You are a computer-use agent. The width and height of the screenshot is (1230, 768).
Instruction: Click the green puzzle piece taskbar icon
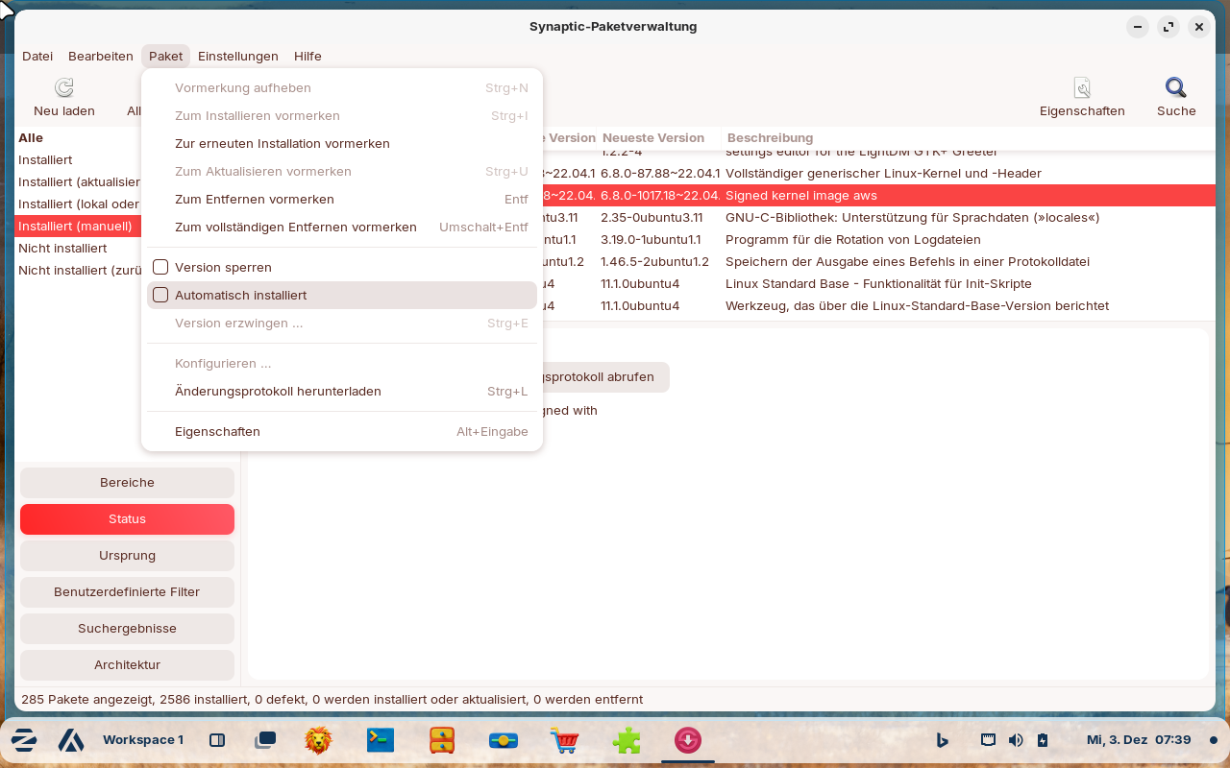pyautogui.click(x=627, y=740)
